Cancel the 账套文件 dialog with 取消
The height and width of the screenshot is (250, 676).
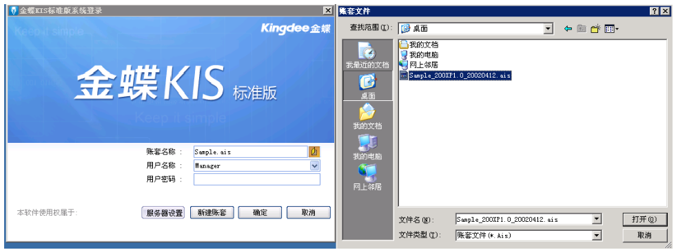click(x=644, y=236)
